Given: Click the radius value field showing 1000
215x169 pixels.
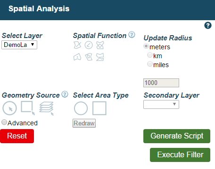Looking at the screenshot, I should [x=161, y=83].
